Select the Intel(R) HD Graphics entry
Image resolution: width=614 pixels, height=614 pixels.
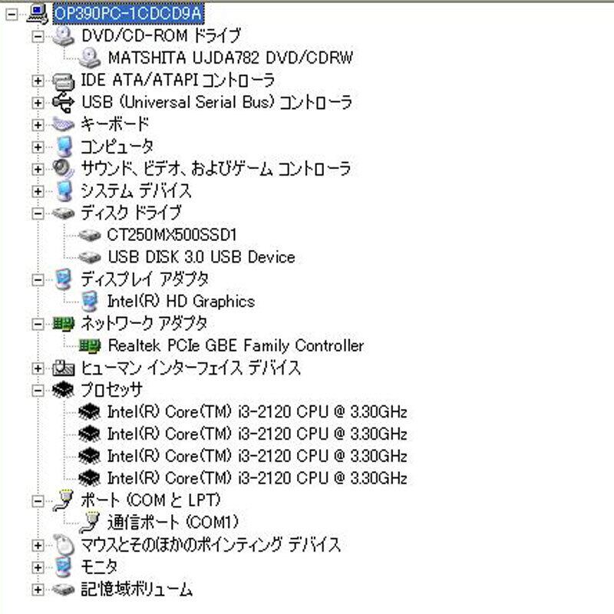coord(181,302)
